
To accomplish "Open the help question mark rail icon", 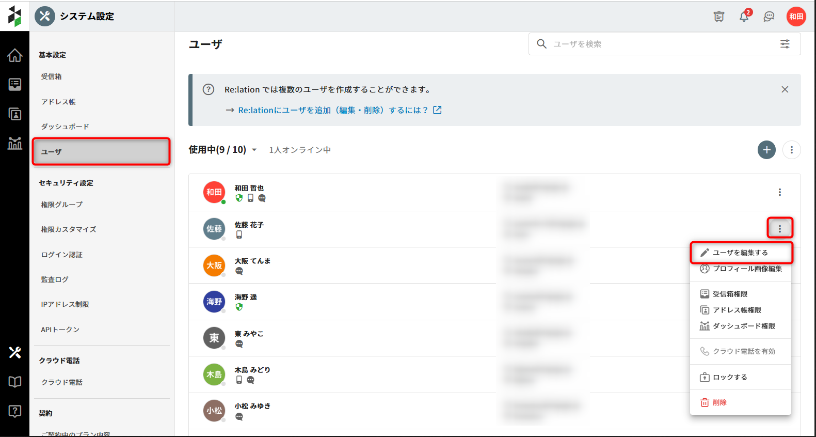I will coord(14,411).
